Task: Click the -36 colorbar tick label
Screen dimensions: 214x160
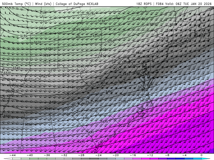Action: pyautogui.click(x=47, y=155)
